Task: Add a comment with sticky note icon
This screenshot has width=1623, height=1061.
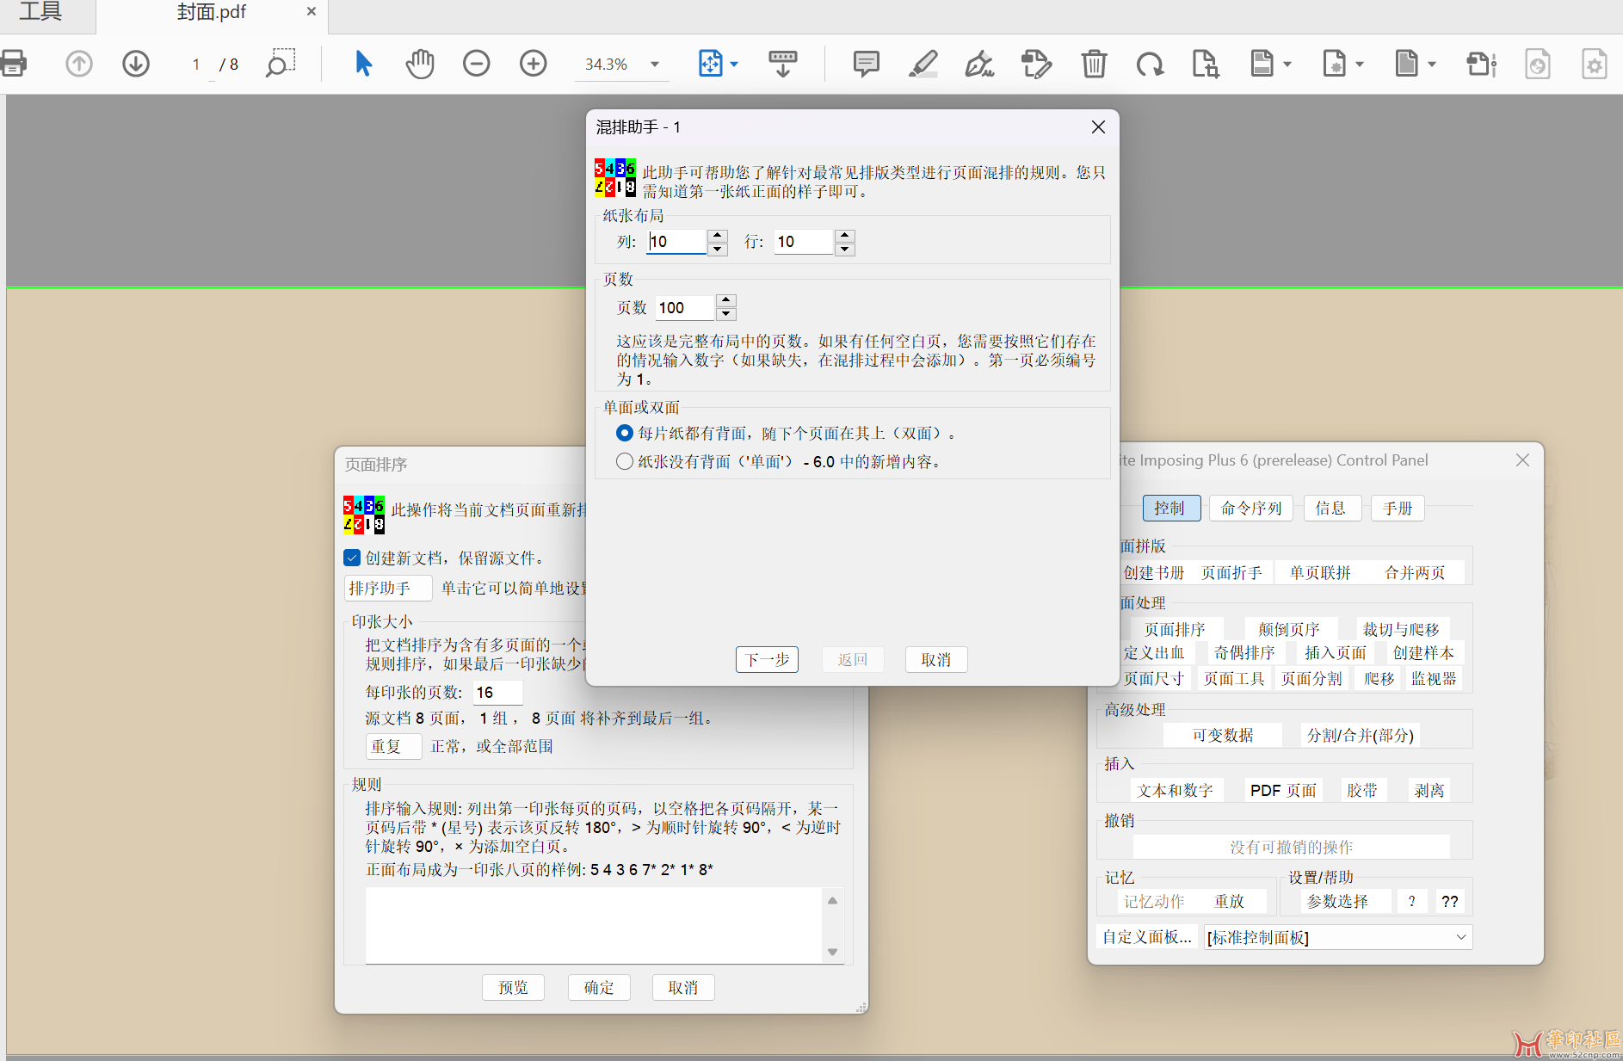Action: pos(866,64)
